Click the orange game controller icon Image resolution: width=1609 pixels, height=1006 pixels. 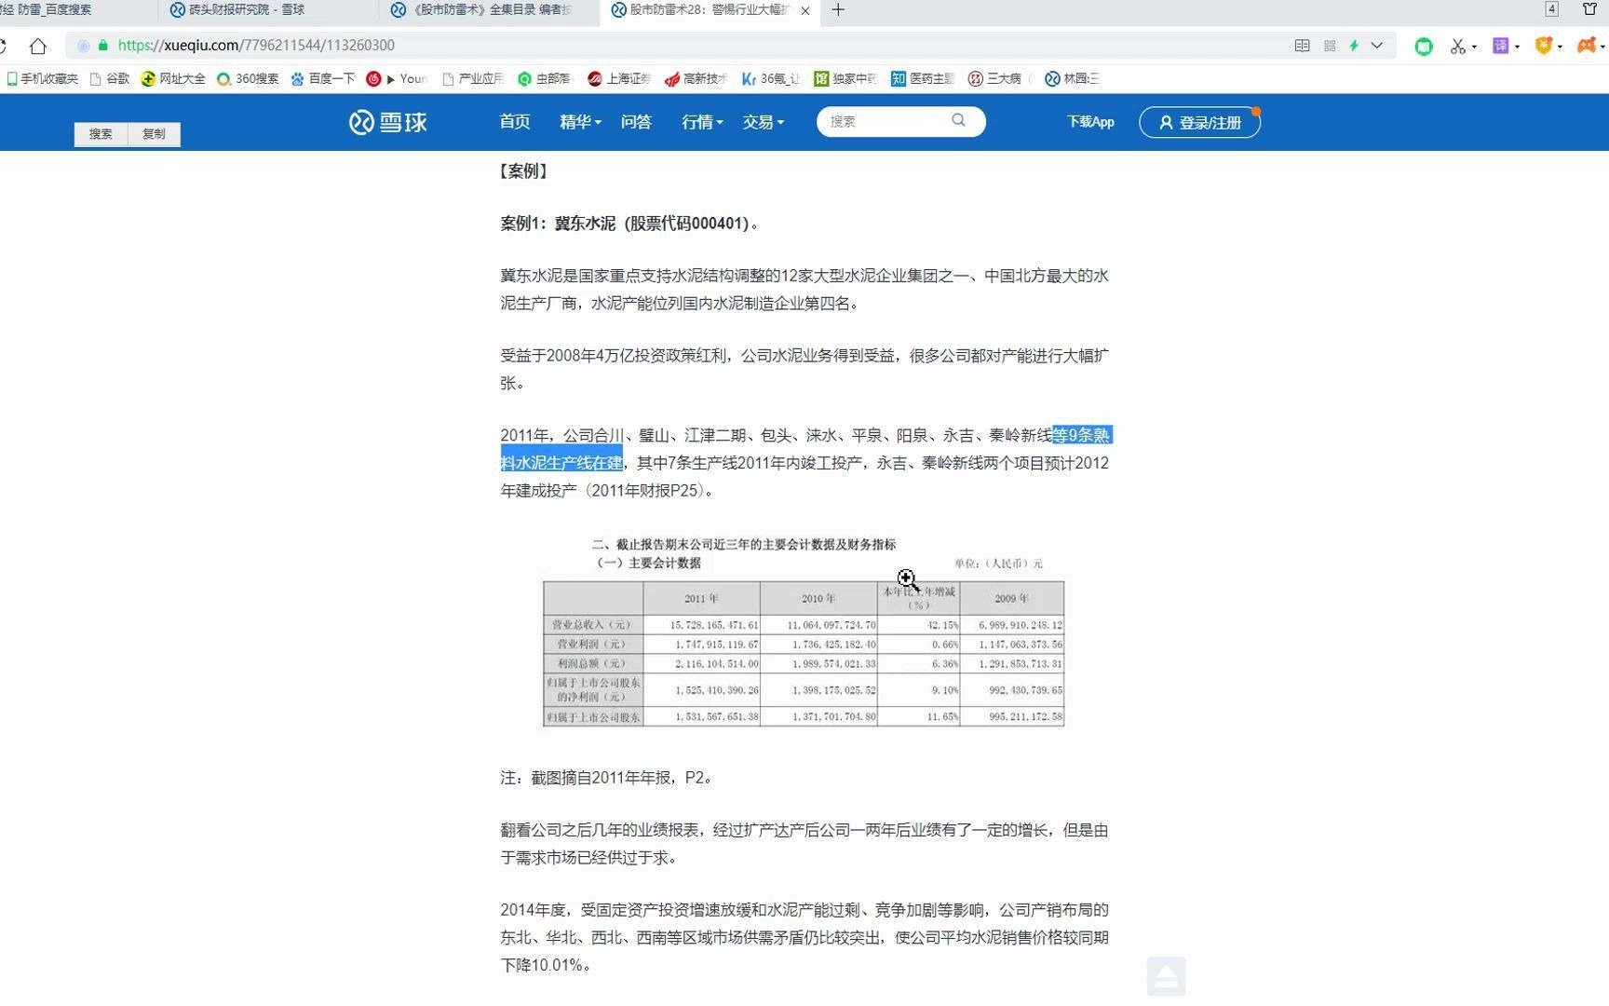click(1586, 46)
